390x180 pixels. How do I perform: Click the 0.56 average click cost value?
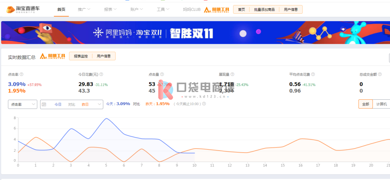[295, 84]
